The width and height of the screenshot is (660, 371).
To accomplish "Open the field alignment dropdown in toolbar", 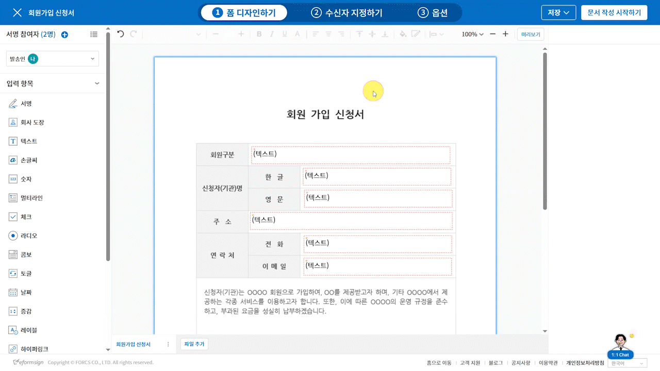I will tap(436, 35).
